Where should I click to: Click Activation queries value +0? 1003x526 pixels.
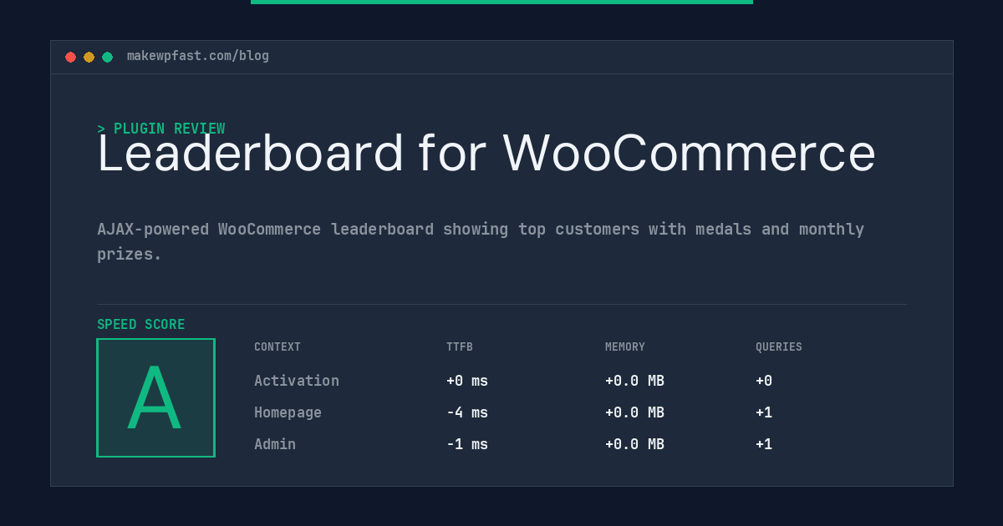[x=764, y=381]
